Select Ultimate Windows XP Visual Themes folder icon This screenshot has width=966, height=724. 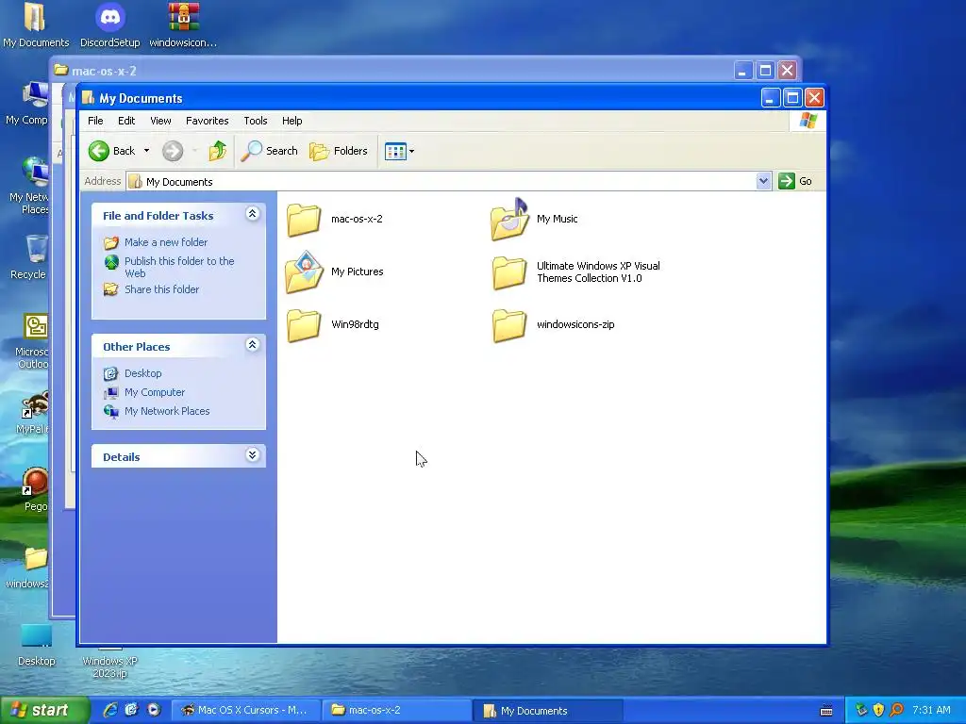click(x=509, y=272)
